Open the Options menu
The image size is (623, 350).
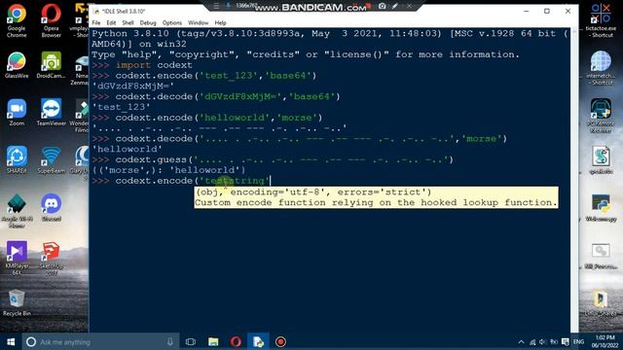(x=172, y=23)
